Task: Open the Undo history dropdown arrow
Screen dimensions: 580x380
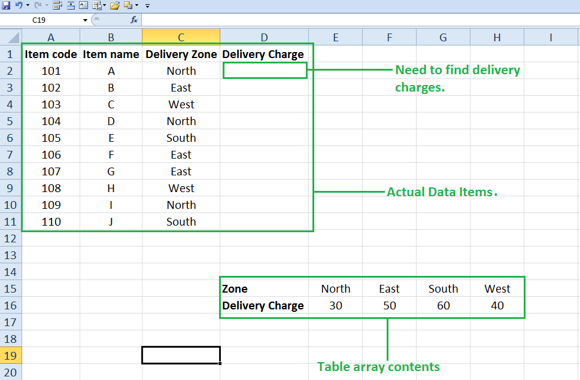Action: click(27, 7)
